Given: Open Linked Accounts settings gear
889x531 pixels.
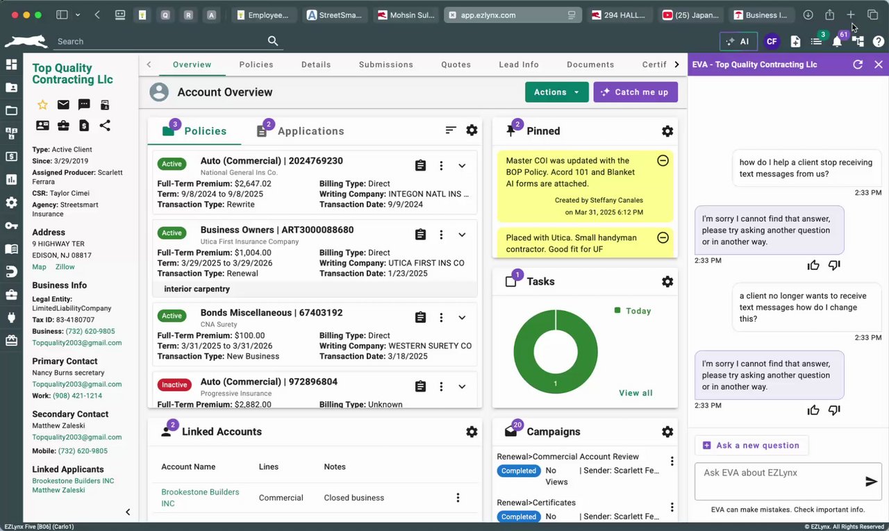Looking at the screenshot, I should 472,432.
